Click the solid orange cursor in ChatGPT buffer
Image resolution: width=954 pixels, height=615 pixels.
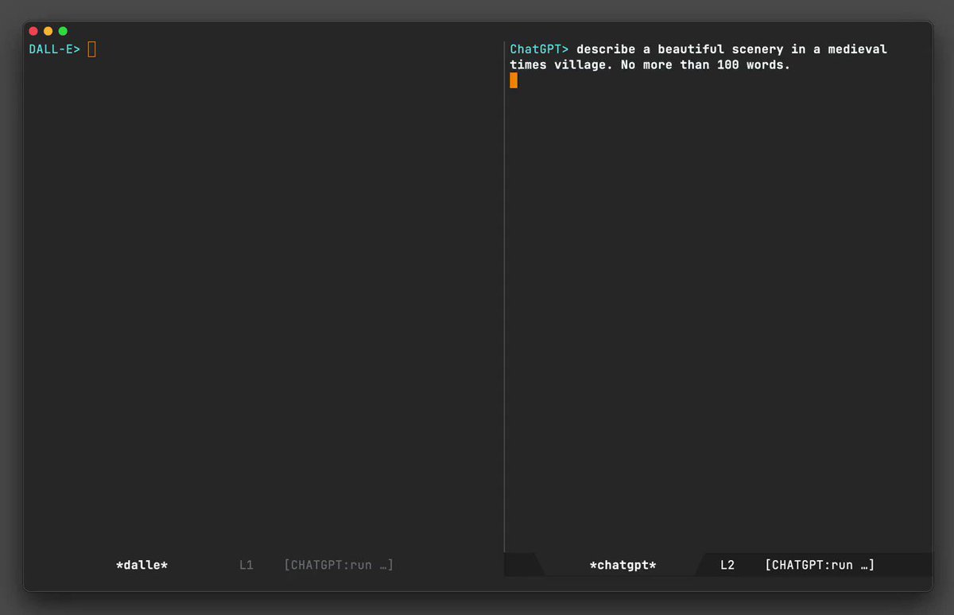pos(514,80)
